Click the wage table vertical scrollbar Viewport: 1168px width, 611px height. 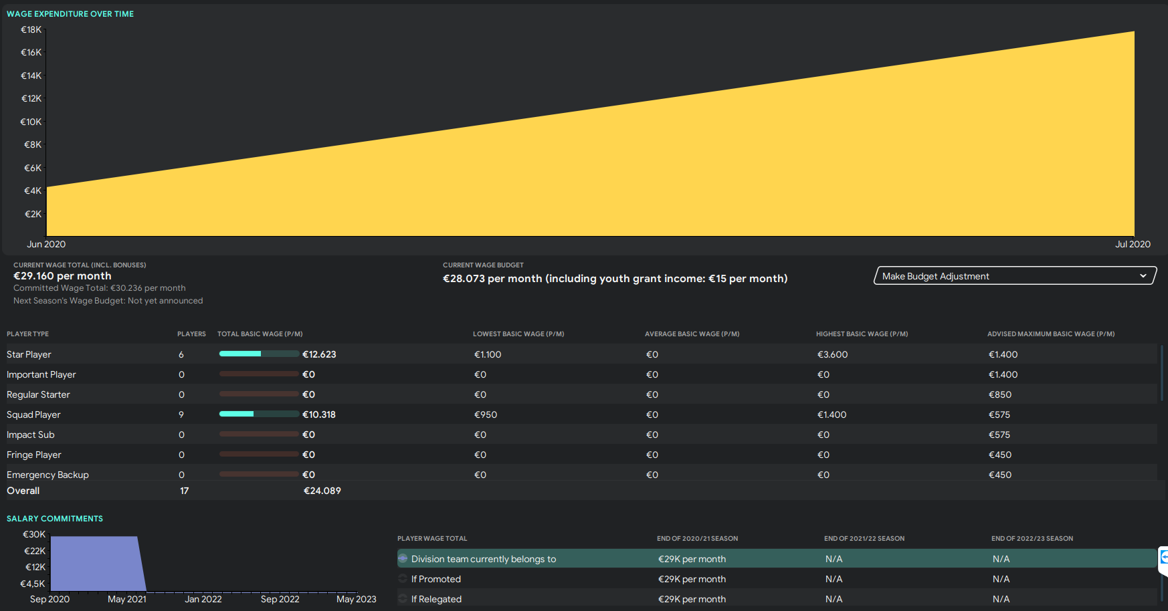pos(1162,373)
